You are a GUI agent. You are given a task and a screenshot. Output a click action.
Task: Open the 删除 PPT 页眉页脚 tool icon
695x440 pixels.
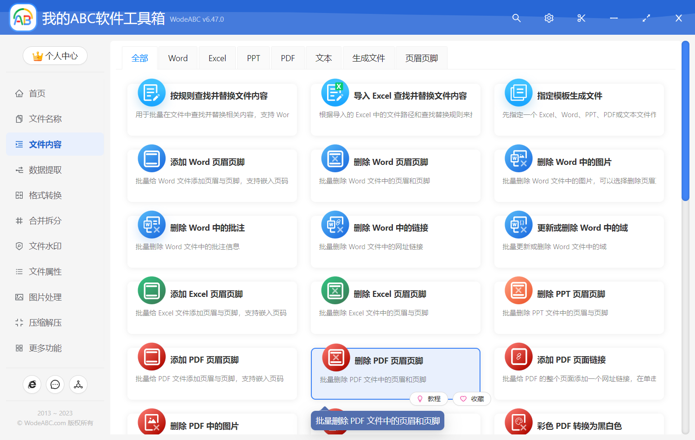point(518,290)
